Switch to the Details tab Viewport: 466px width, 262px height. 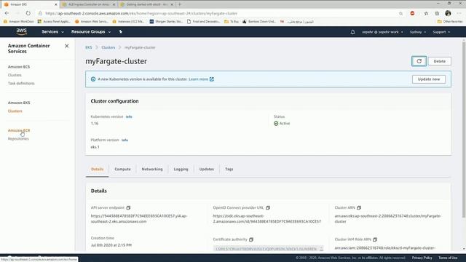coord(97,170)
